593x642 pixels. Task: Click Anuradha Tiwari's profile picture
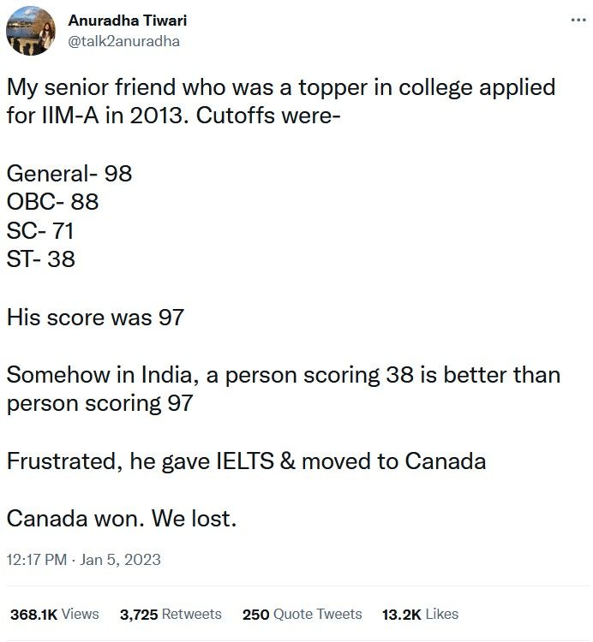click(30, 31)
